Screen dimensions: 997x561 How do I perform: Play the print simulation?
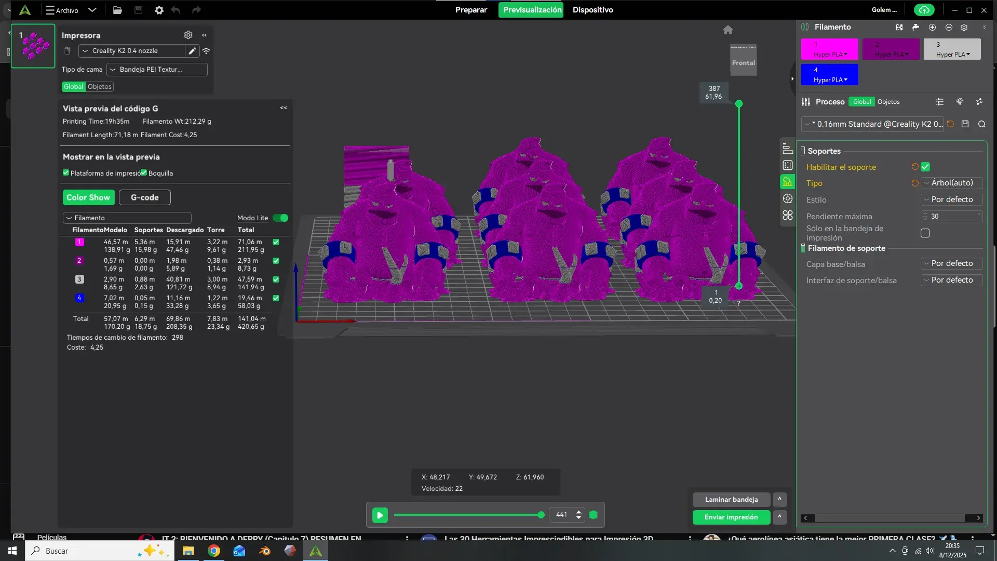[x=380, y=515]
